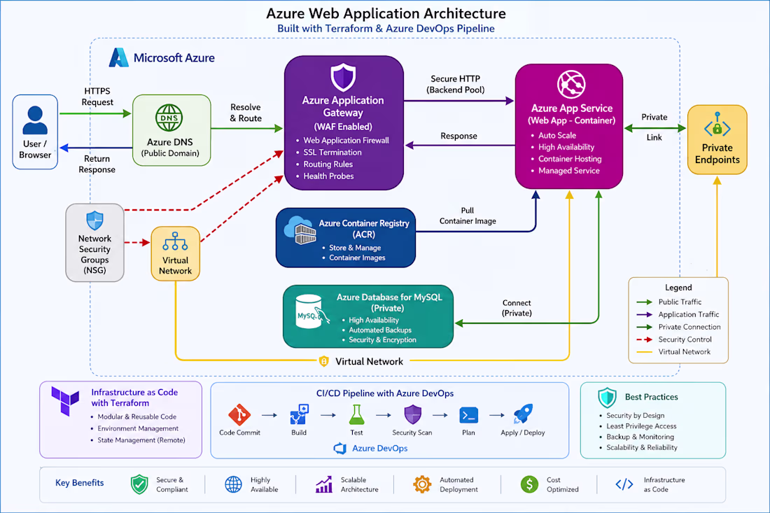
Task: Click the "Return Response" label
Action: (97, 164)
